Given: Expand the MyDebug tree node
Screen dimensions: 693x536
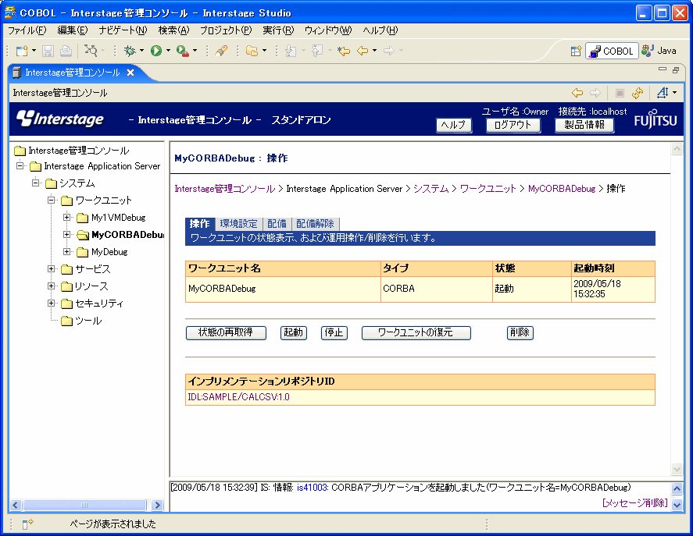Looking at the screenshot, I should 66,252.
